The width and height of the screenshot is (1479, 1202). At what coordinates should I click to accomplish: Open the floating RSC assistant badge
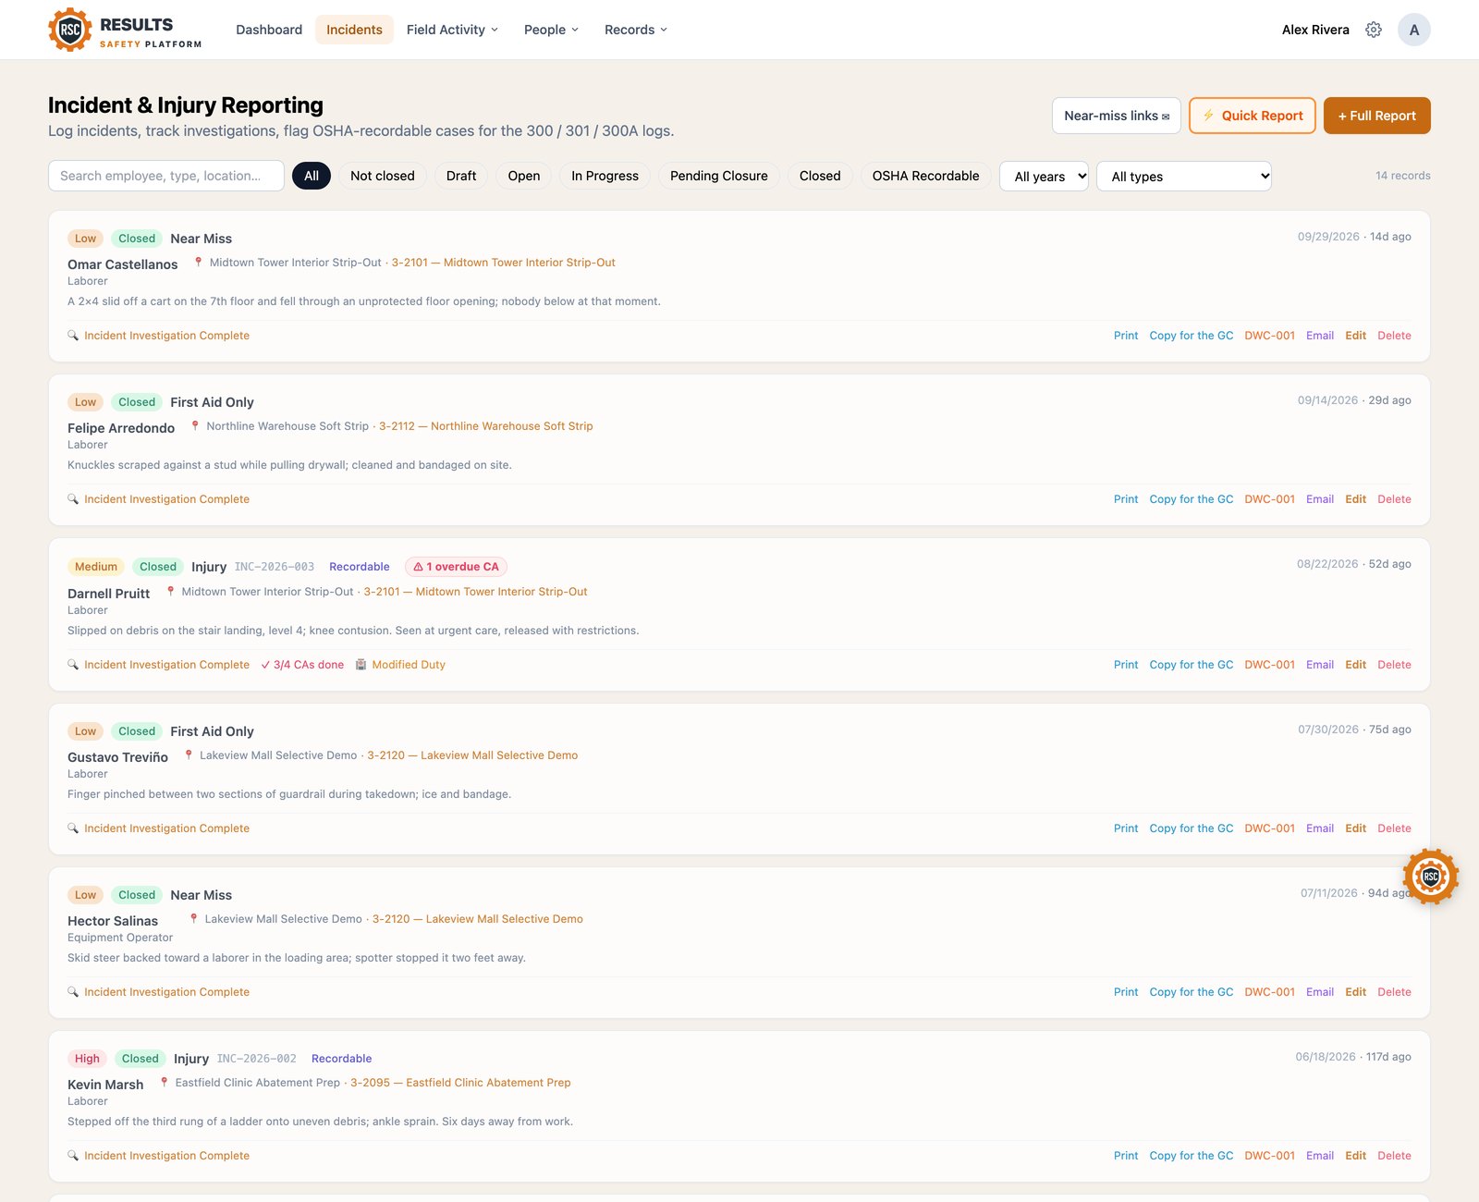(1430, 877)
